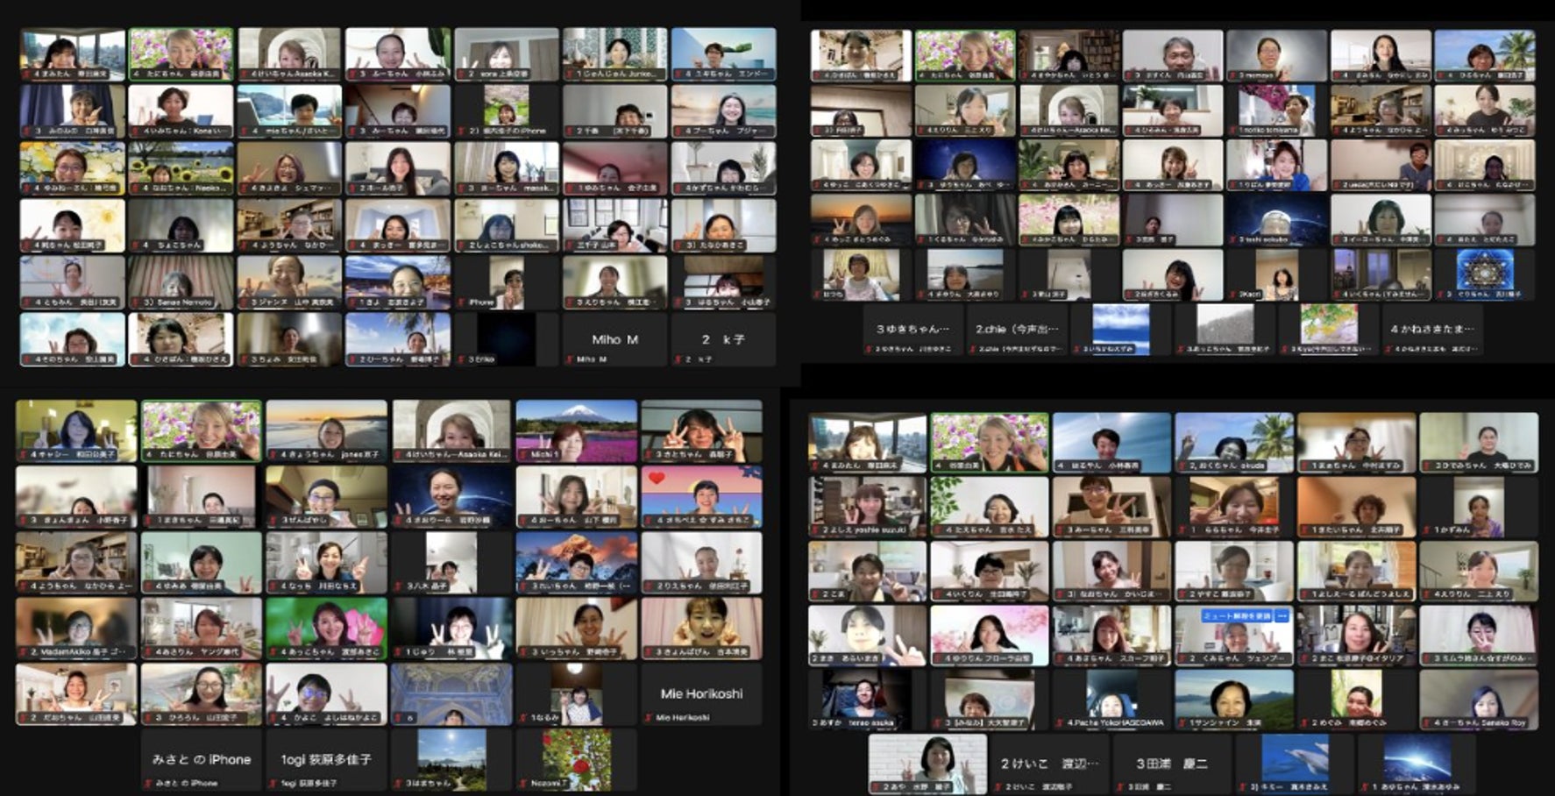Viewport: 1555px width, 796px height.
Task: Select the Miho M participant tile
Action: tap(614, 339)
